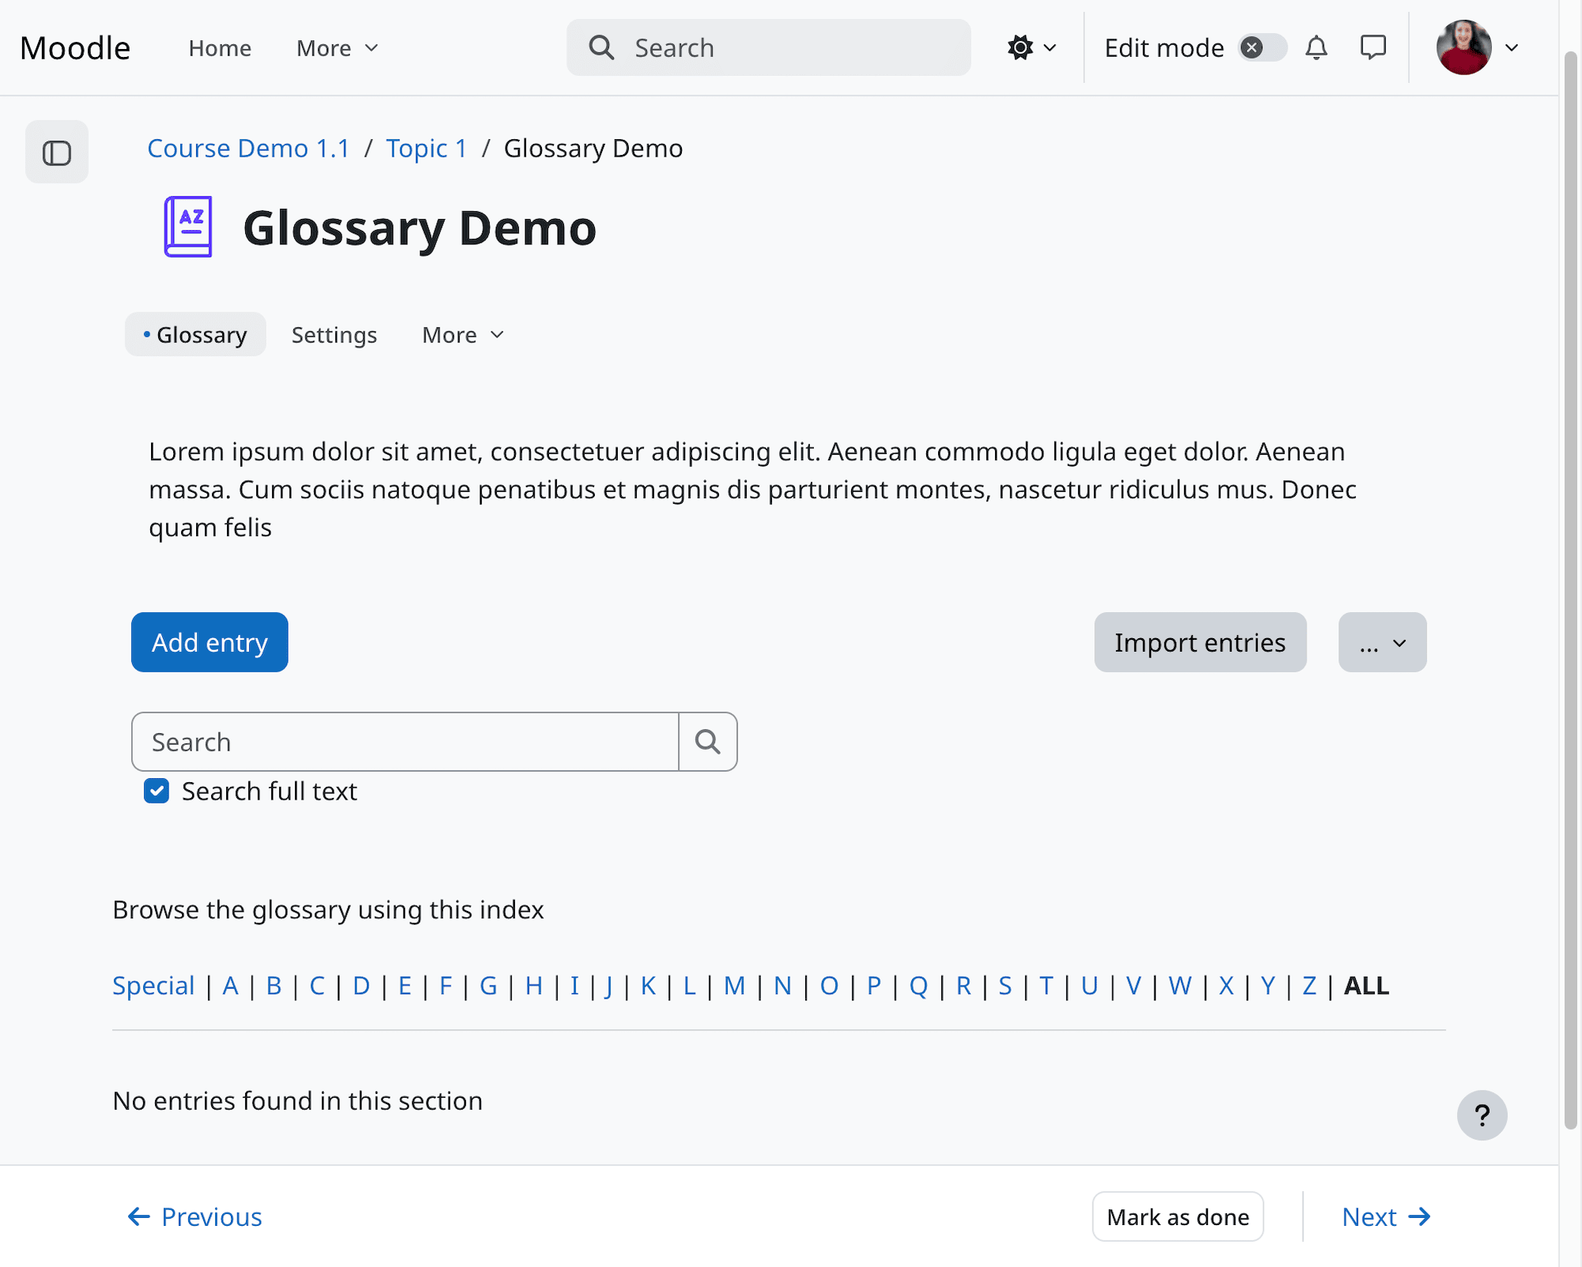Open the user menu chevron
1582x1267 pixels.
tap(1512, 47)
